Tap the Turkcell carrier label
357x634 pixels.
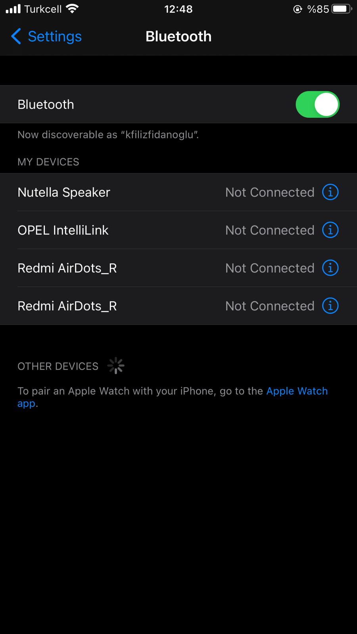[43, 9]
